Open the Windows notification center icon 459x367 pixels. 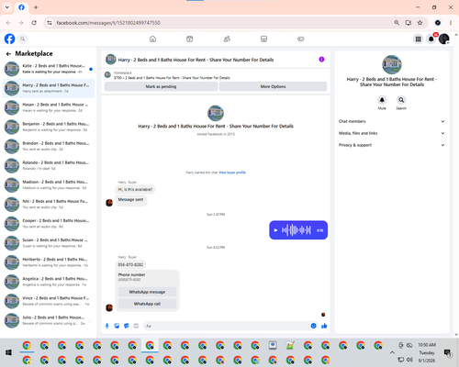click(448, 352)
